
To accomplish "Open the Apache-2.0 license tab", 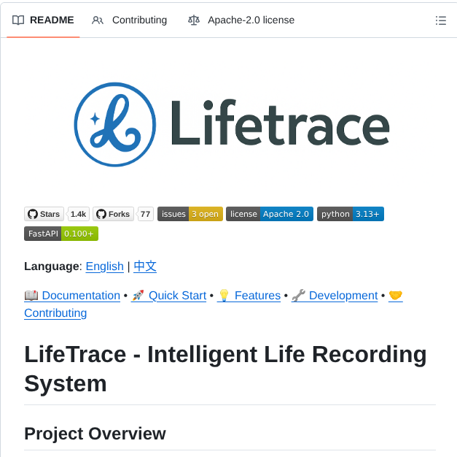I will pos(241,20).
